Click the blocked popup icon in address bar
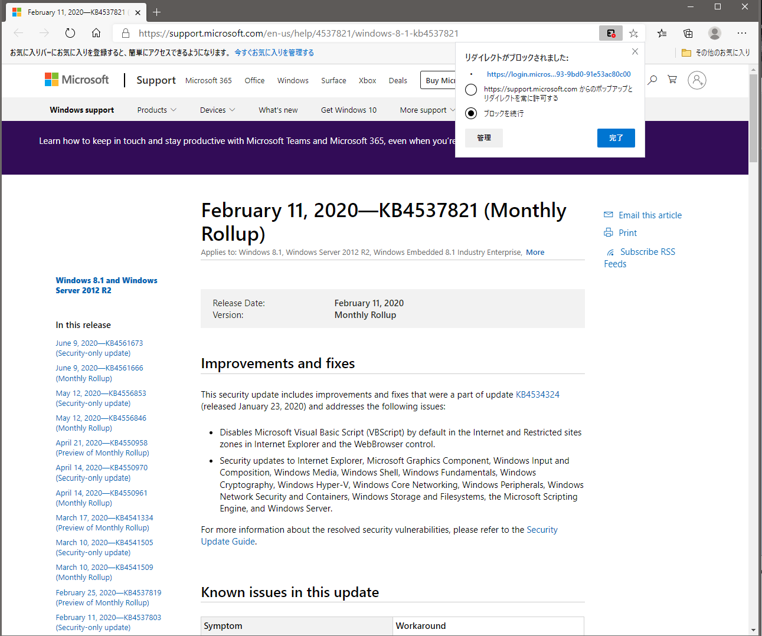Screen dimensions: 762x636 [x=611, y=34]
